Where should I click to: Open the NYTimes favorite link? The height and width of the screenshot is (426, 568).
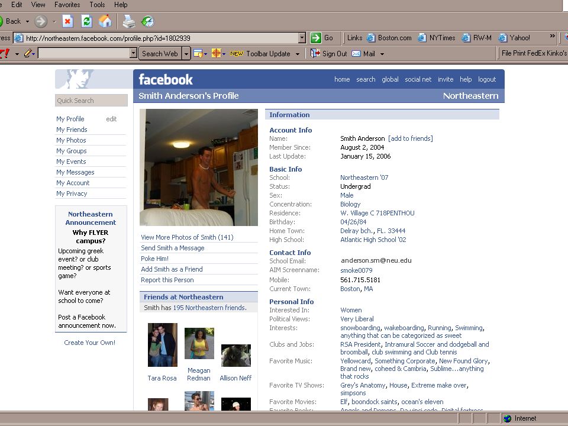pos(437,38)
